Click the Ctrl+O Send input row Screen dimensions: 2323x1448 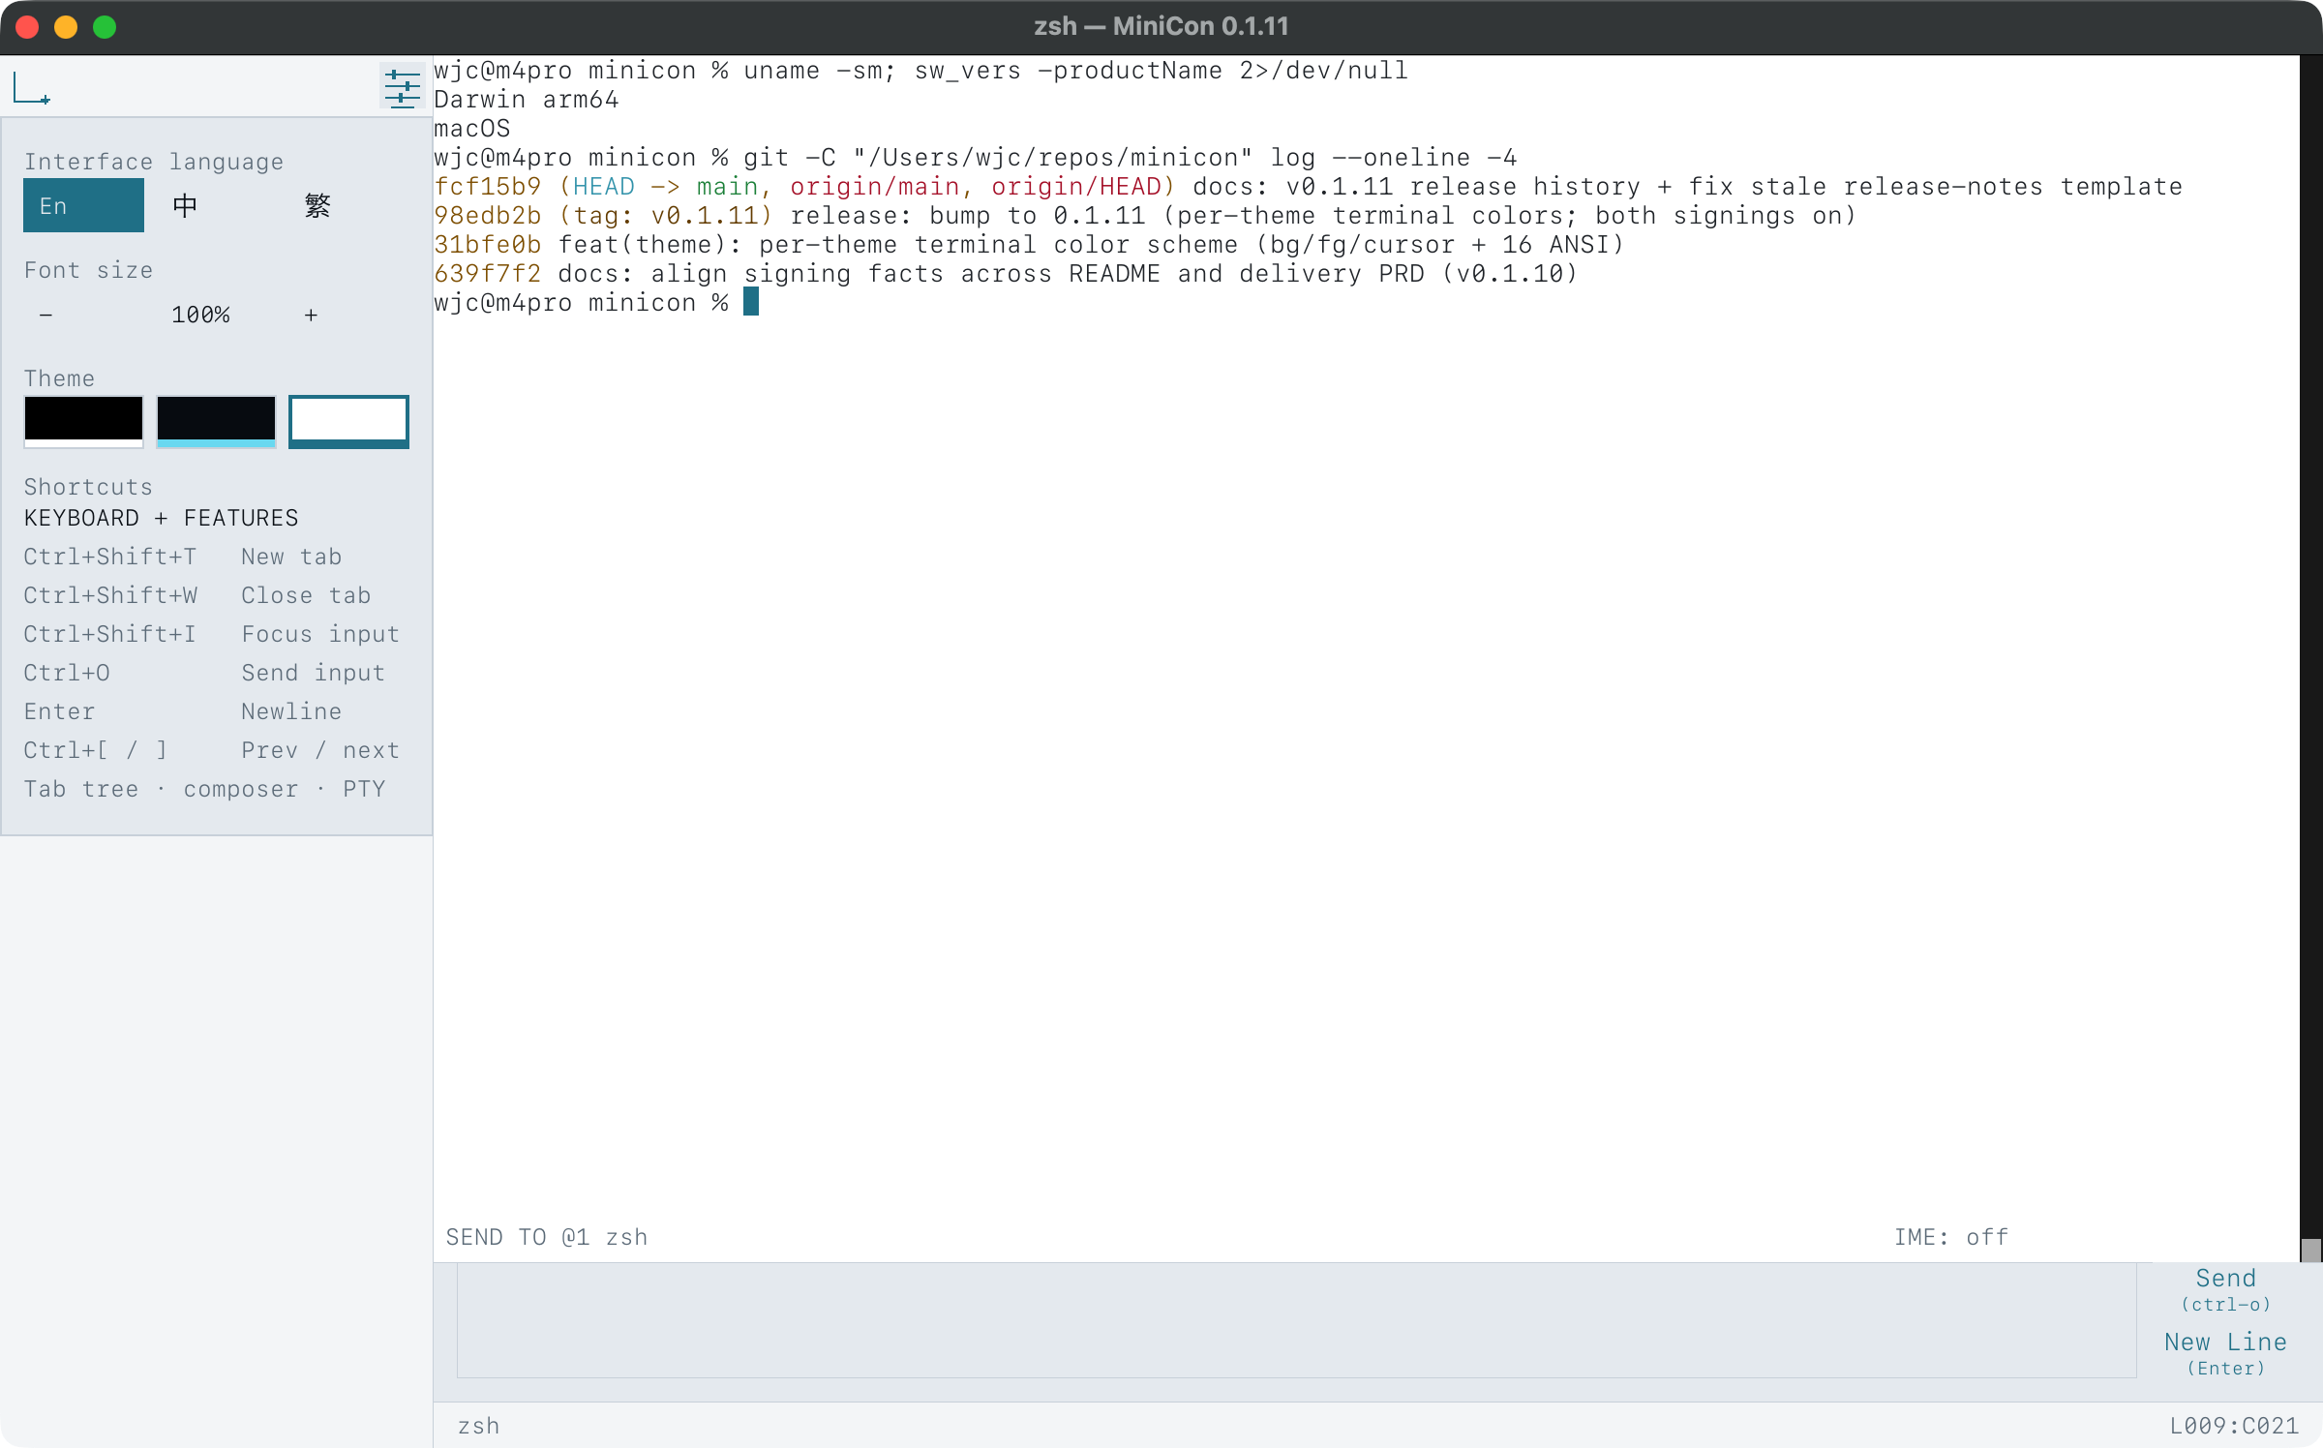(x=212, y=673)
